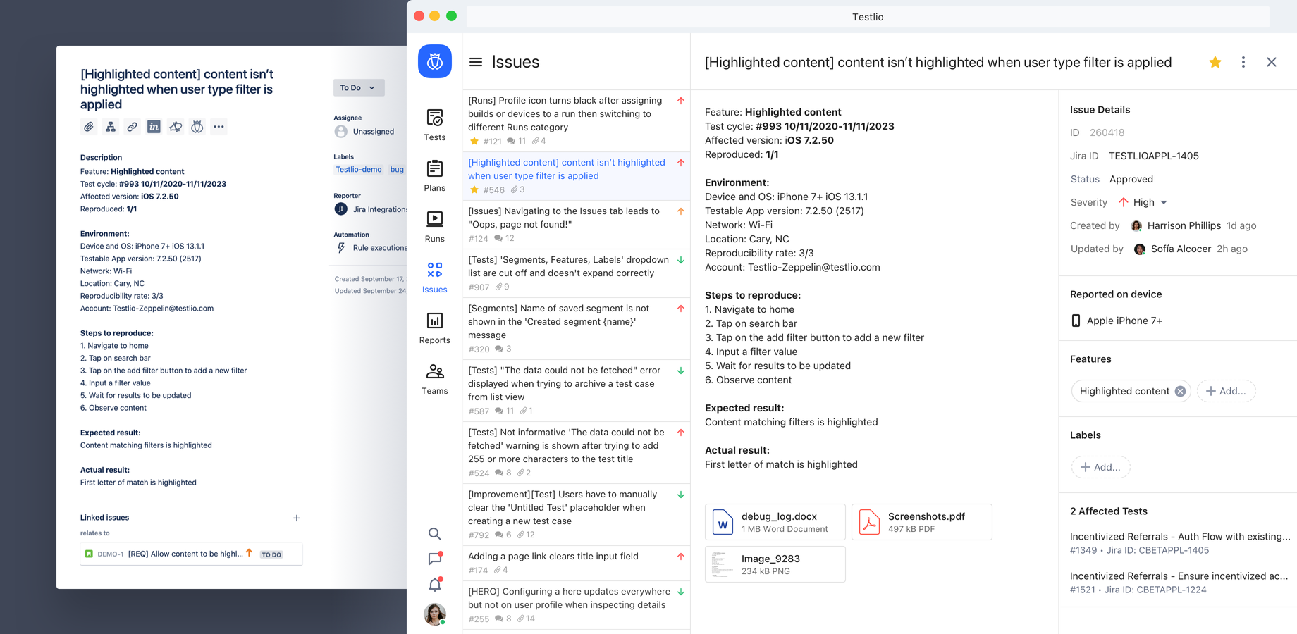The height and width of the screenshot is (634, 1297).
Task: Toggle the star on issue #546
Action: click(474, 190)
